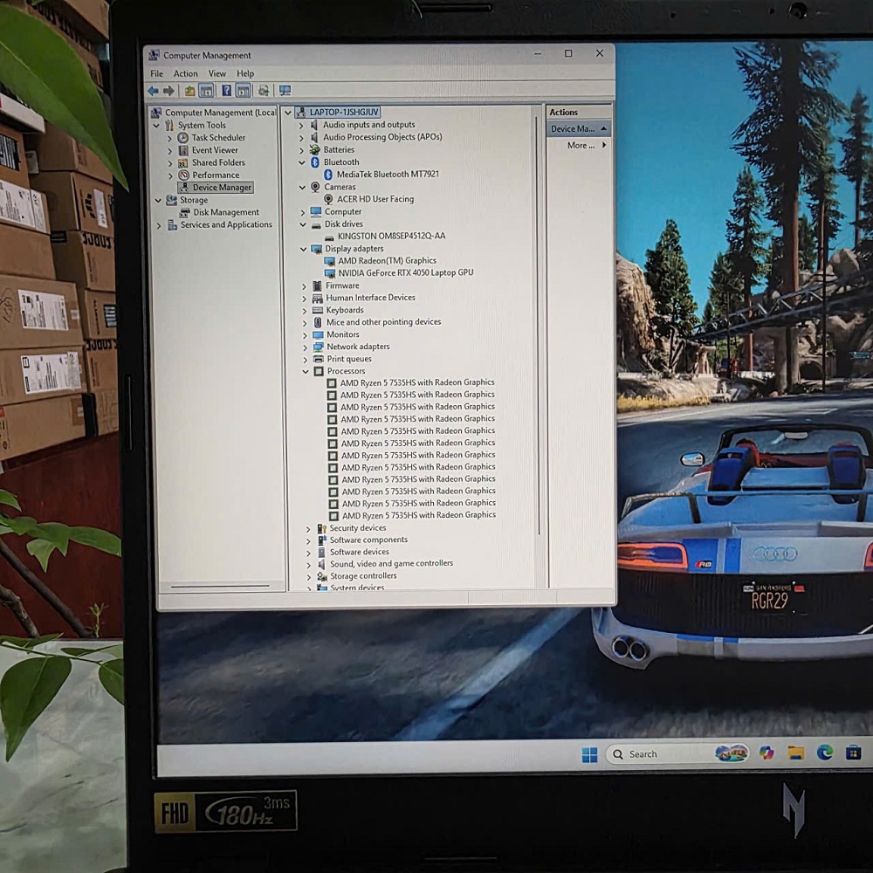
Task: Click the blue Help question mark icon
Action: [227, 90]
